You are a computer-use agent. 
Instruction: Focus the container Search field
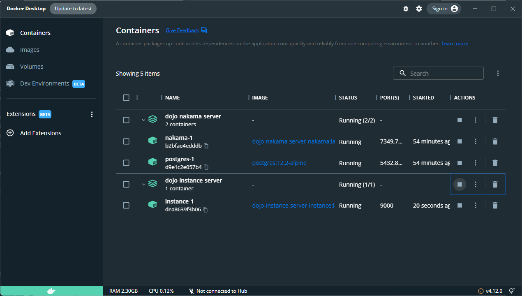(438, 73)
